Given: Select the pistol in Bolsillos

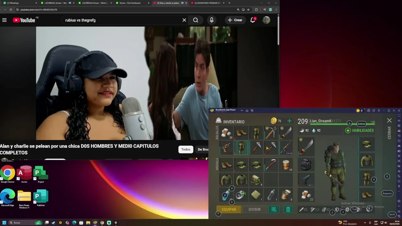Looking at the screenshot, I should [226, 148].
